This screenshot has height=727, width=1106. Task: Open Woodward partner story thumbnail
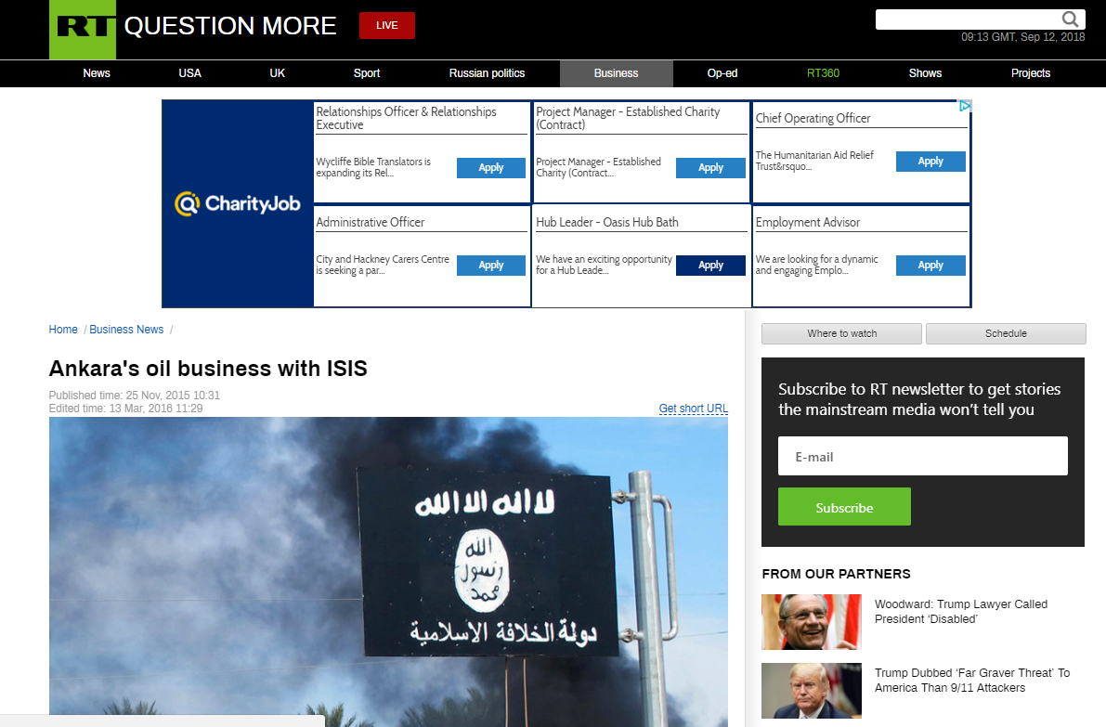(x=812, y=622)
